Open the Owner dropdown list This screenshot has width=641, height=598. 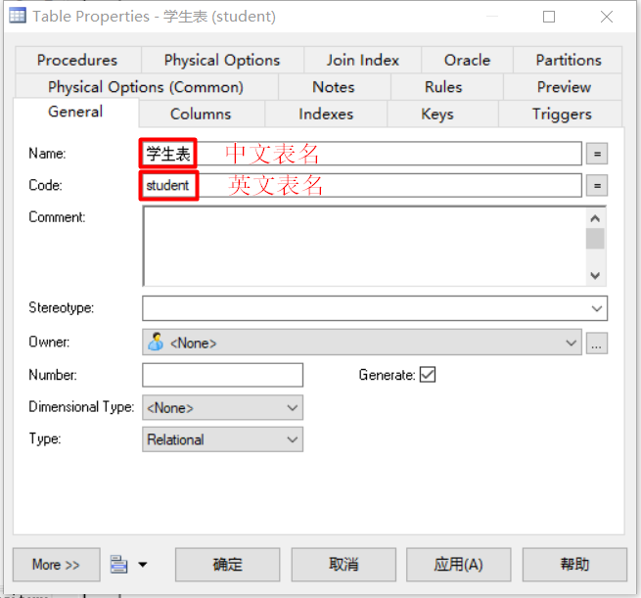pyautogui.click(x=571, y=343)
